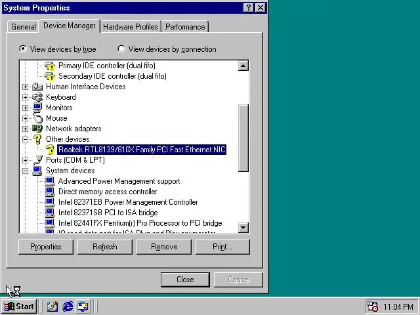The width and height of the screenshot is (420, 315).
Task: Close the System Properties window
Action: 261,7
